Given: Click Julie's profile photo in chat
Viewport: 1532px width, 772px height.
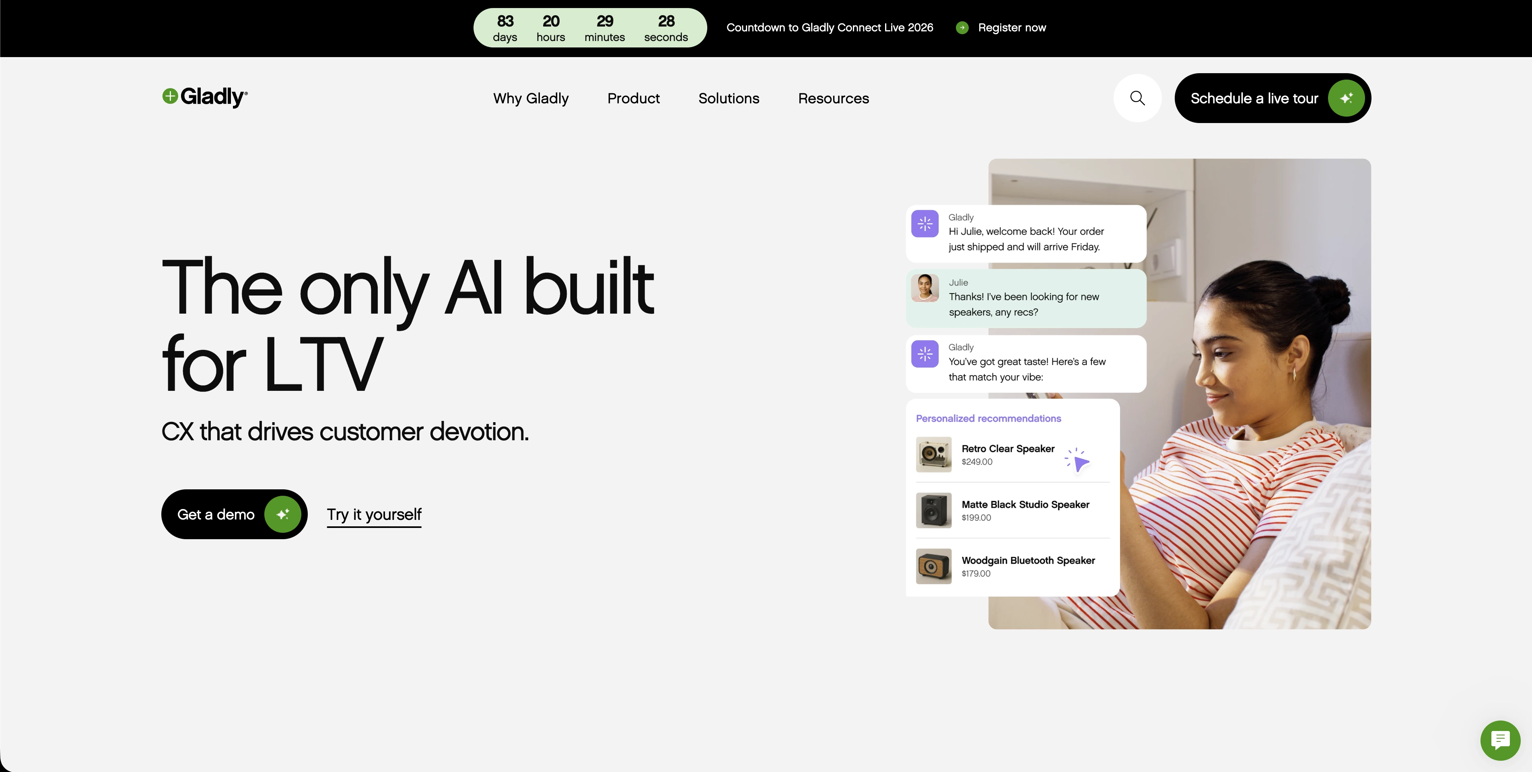Looking at the screenshot, I should [x=925, y=288].
